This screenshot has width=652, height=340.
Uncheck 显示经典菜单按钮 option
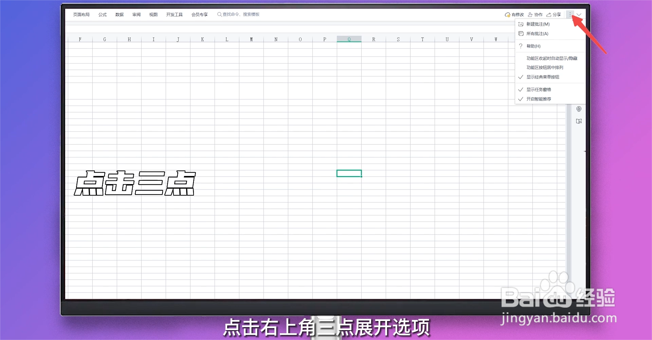(x=550, y=77)
